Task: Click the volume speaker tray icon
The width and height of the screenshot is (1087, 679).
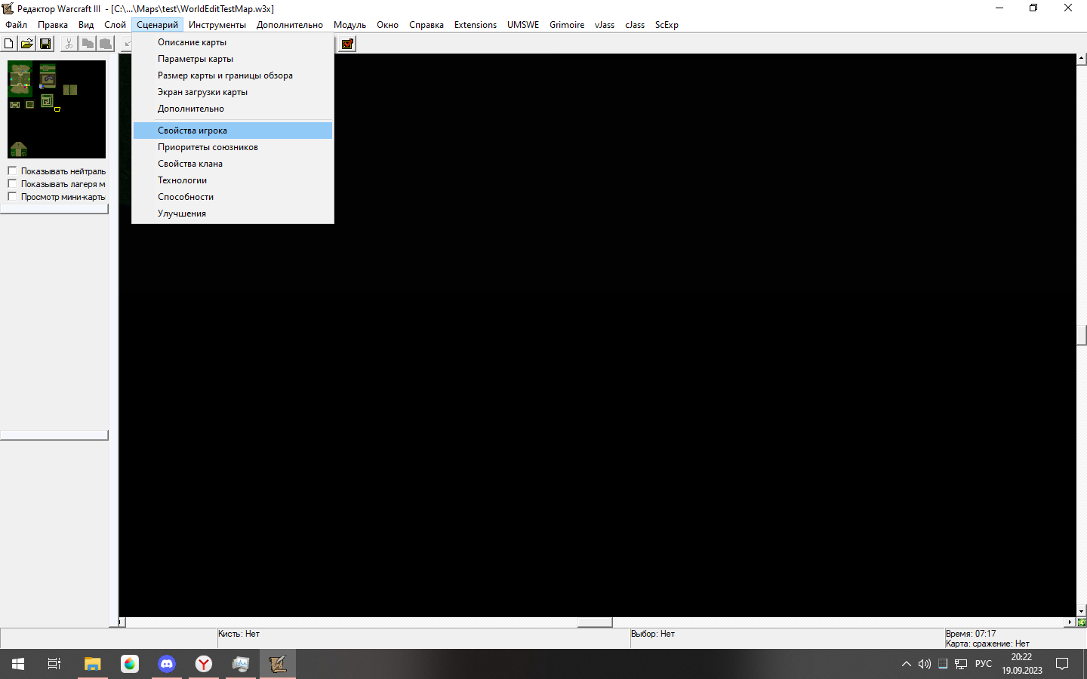Action: [925, 664]
